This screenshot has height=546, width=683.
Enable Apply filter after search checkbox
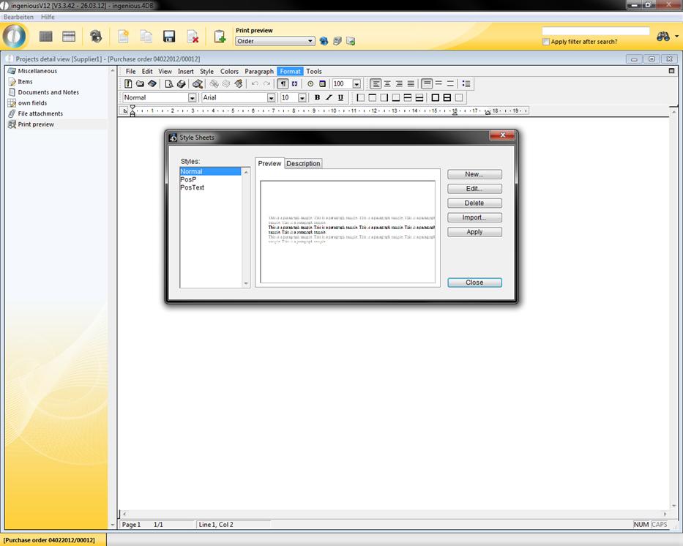click(x=546, y=42)
